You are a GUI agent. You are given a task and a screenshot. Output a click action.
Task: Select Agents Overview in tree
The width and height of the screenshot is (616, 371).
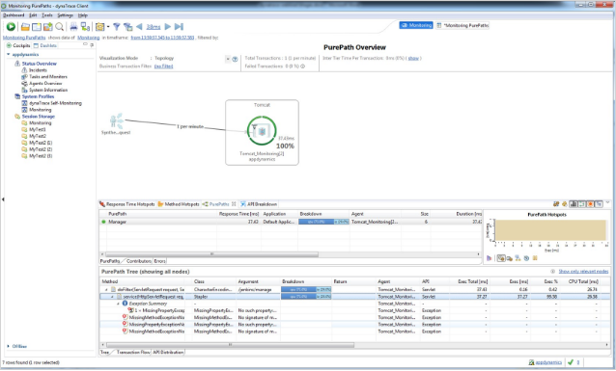coord(45,84)
